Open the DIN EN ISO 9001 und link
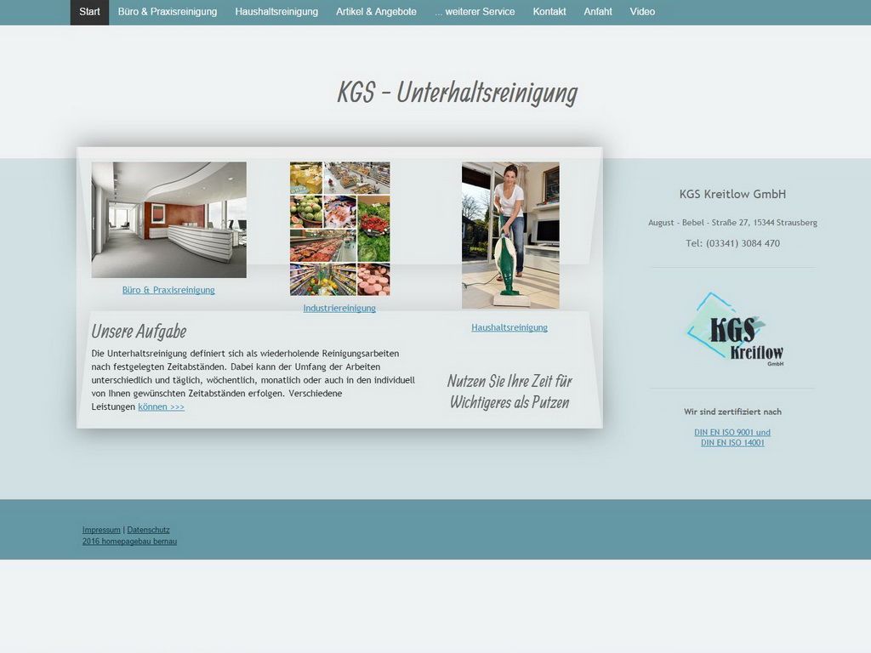Screen dimensions: 871x653 (x=732, y=432)
